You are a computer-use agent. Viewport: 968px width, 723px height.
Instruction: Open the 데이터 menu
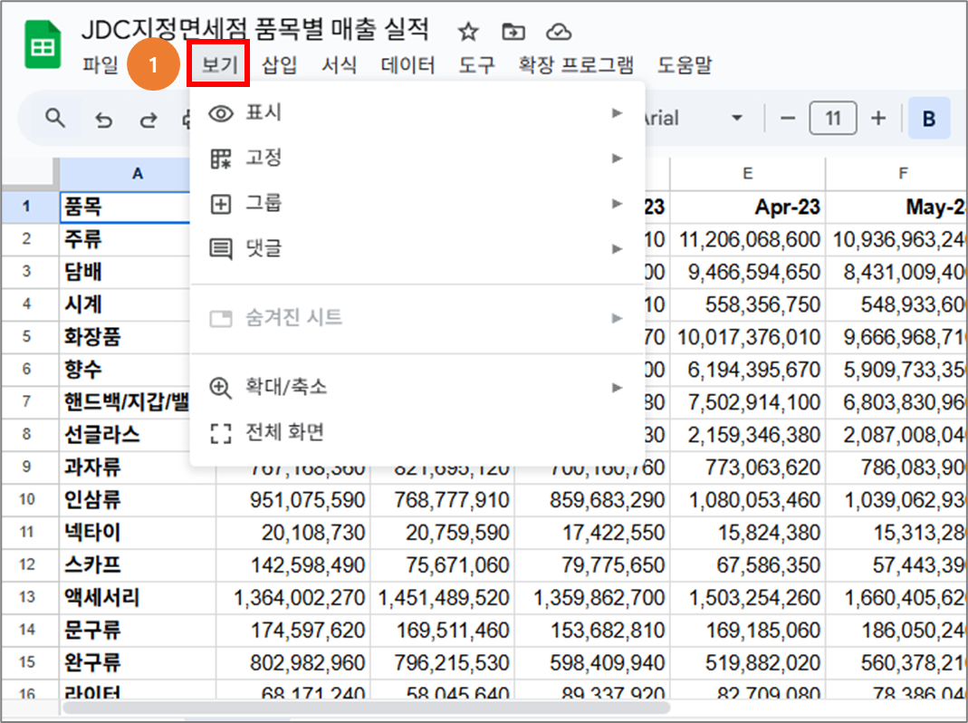coord(407,64)
